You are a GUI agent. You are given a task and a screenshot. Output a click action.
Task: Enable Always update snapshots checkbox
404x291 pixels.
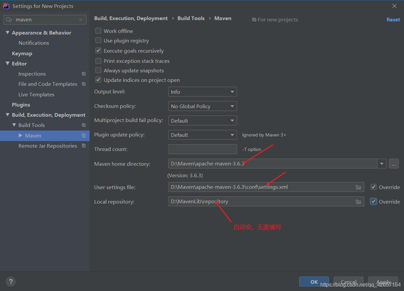tap(98, 70)
